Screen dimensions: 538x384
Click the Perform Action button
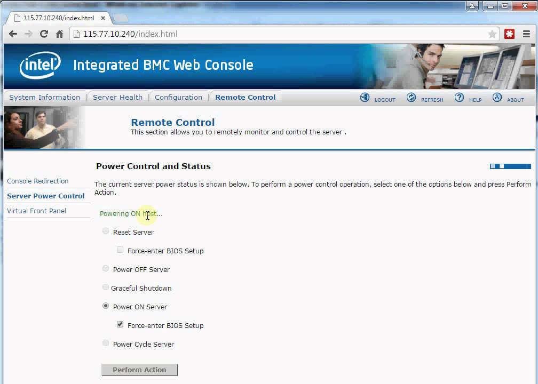click(139, 370)
